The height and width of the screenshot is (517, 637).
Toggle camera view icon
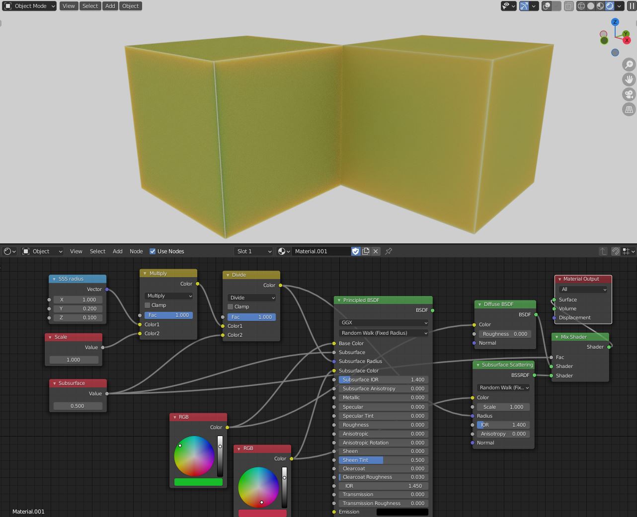[629, 94]
